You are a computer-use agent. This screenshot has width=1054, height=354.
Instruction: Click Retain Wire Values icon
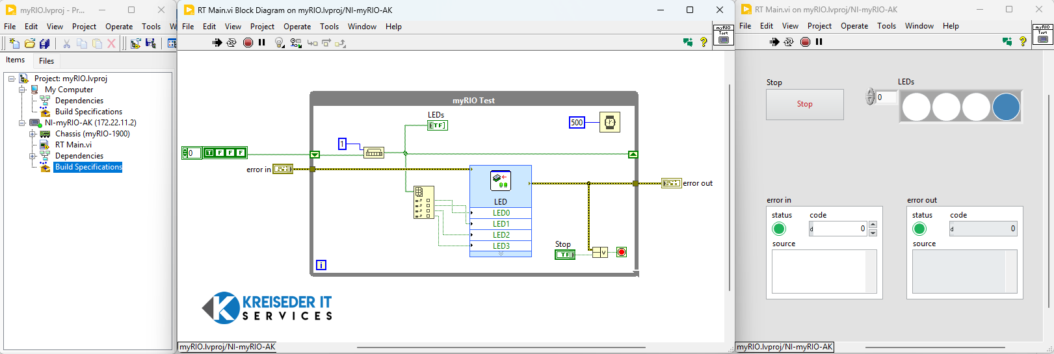[296, 42]
